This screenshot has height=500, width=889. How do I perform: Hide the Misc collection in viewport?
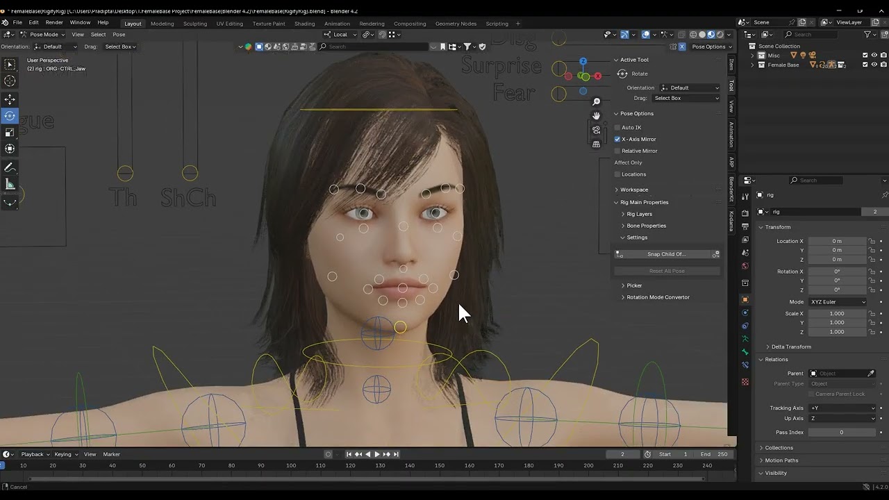[874, 56]
